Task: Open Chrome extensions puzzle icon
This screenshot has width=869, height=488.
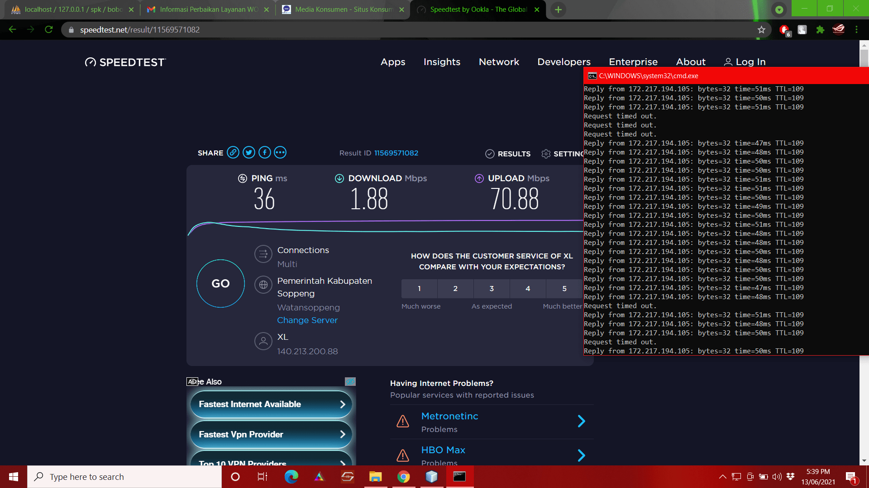Action: tap(820, 30)
